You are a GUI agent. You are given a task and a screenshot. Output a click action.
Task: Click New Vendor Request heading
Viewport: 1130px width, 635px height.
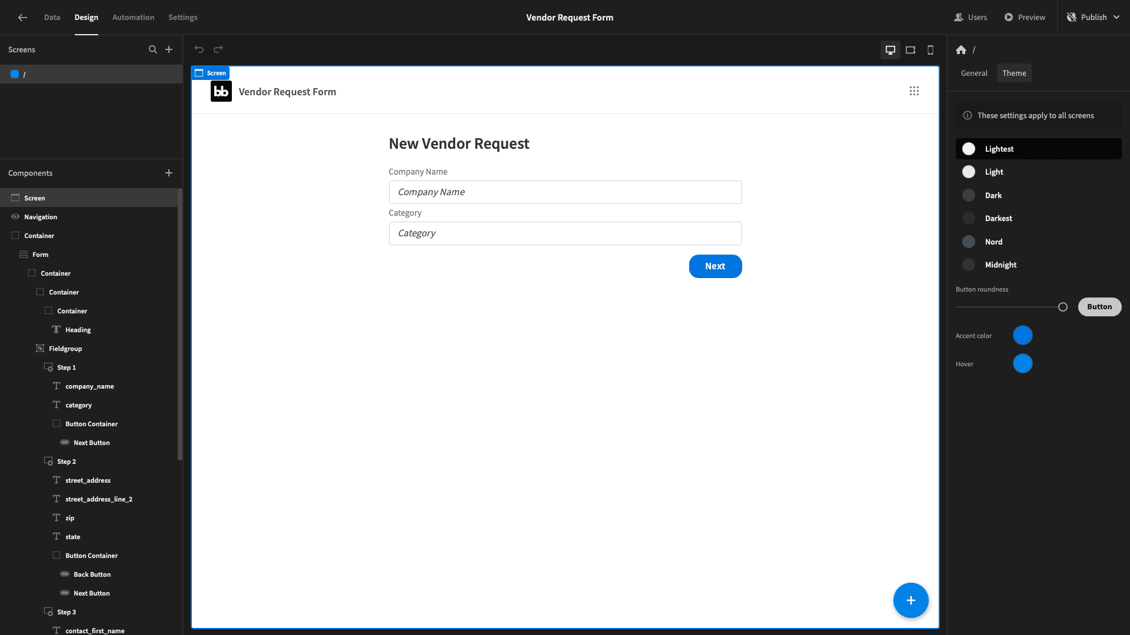[x=459, y=144]
